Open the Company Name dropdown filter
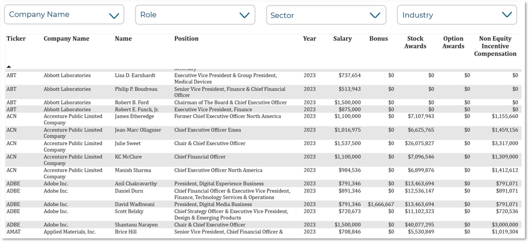The image size is (529, 242). (x=64, y=15)
